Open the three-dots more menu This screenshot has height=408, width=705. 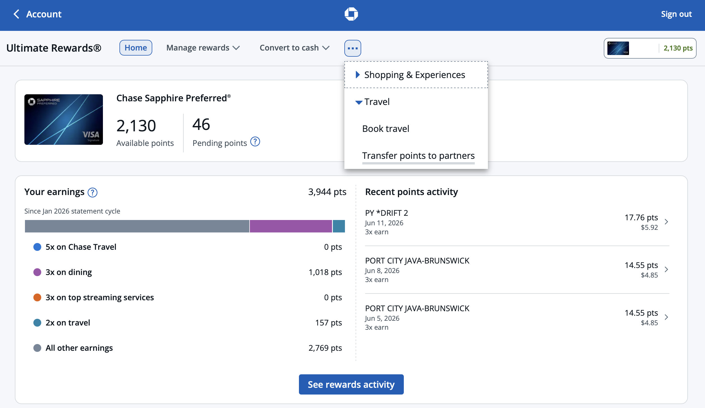352,48
